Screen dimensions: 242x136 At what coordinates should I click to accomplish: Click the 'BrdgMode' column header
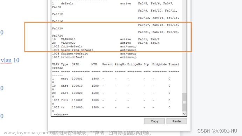pos(159,64)
